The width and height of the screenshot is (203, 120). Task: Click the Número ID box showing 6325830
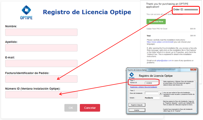click(152, 83)
